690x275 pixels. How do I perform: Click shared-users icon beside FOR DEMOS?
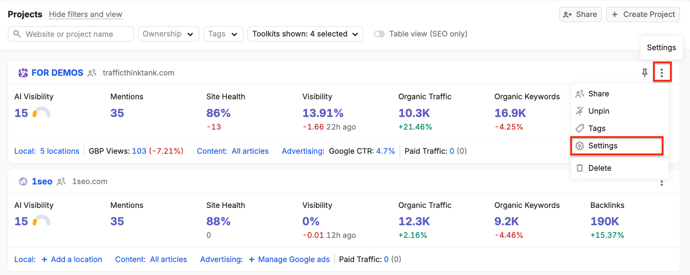tap(92, 73)
